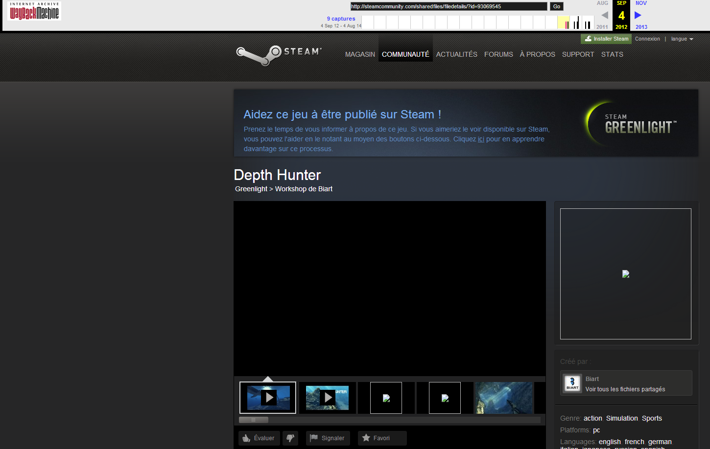
Task: Open the 9 captures link
Action: pyautogui.click(x=341, y=19)
